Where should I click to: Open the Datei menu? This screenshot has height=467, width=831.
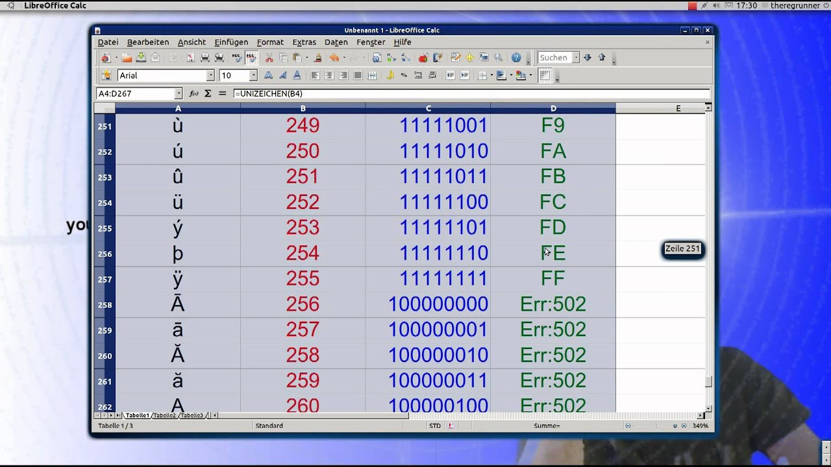click(x=108, y=42)
